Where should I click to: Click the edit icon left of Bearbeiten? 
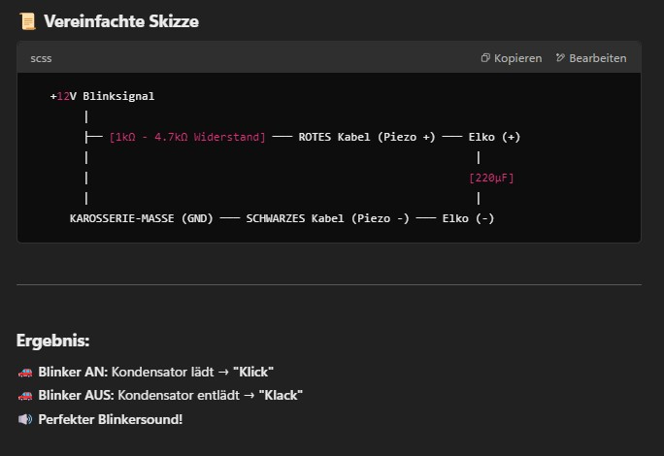[x=560, y=58]
